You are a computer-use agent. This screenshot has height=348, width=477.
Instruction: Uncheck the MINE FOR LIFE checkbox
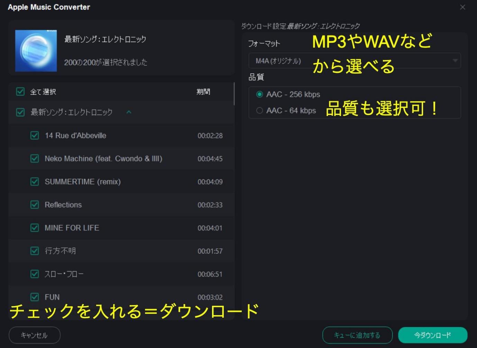(x=35, y=228)
